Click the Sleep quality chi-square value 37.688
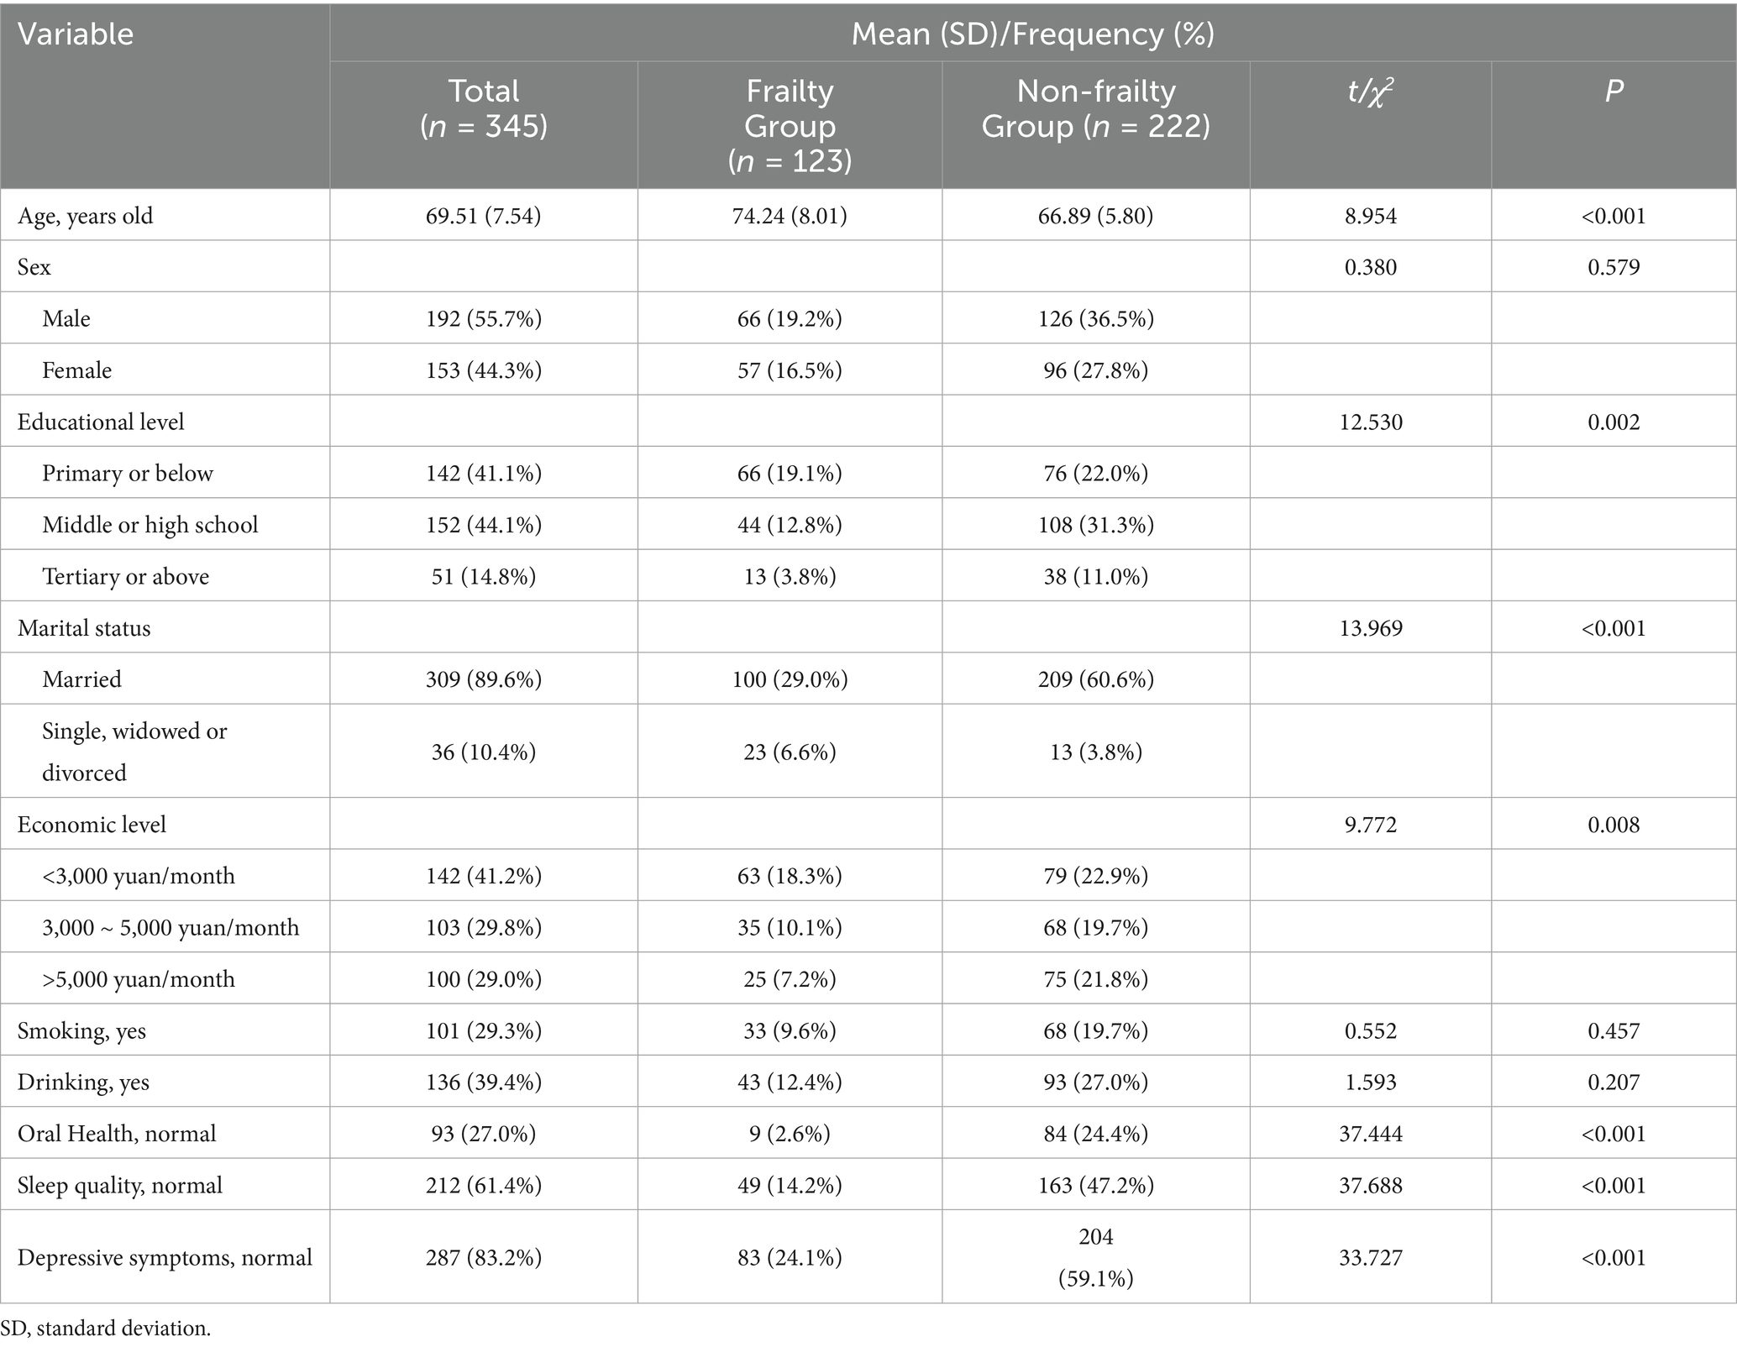 point(1371,1185)
